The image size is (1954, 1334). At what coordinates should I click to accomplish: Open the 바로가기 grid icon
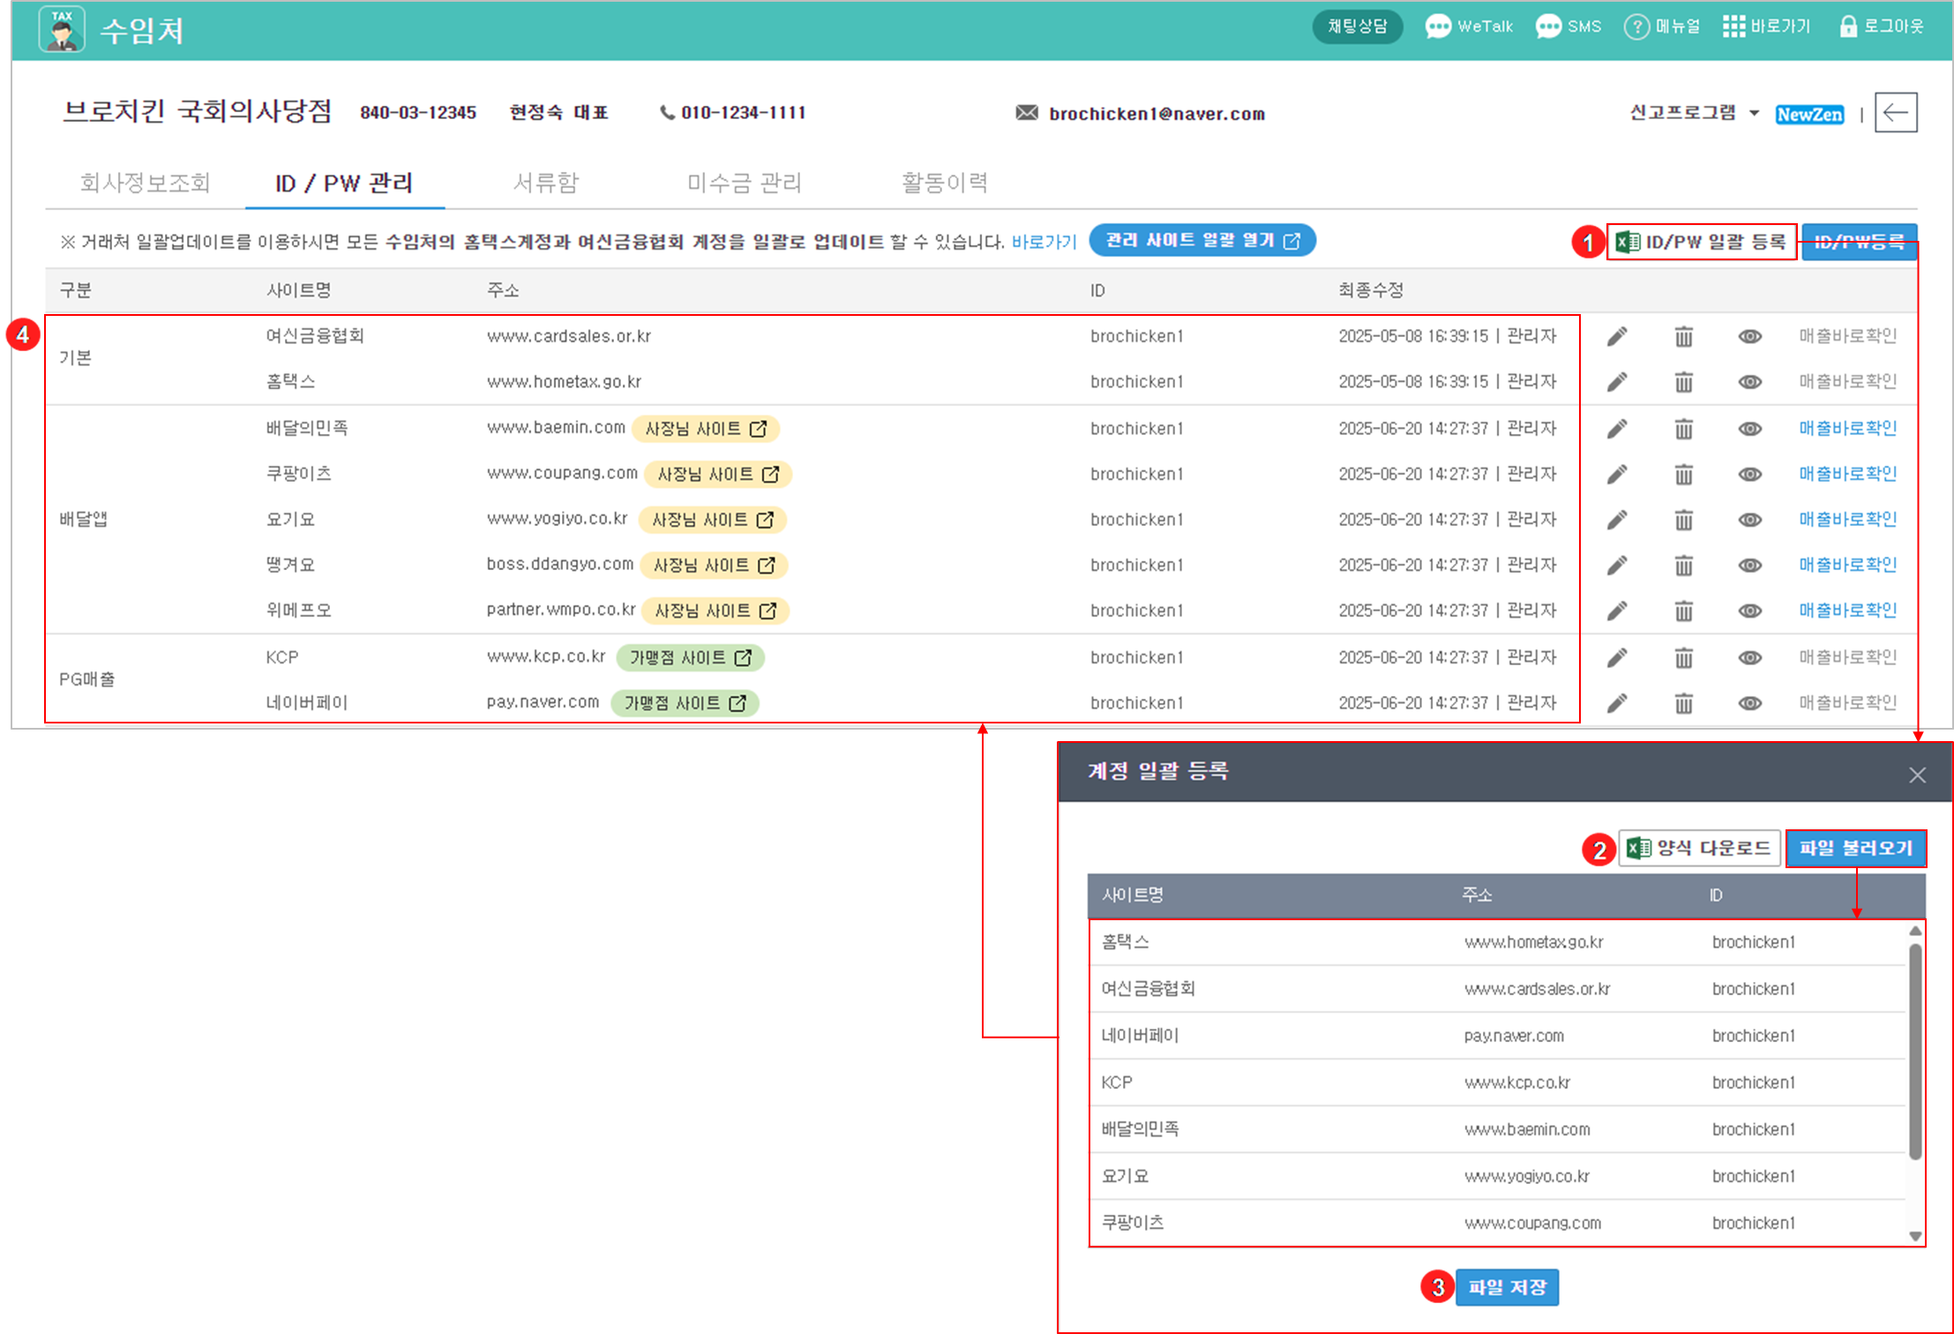click(x=1733, y=26)
